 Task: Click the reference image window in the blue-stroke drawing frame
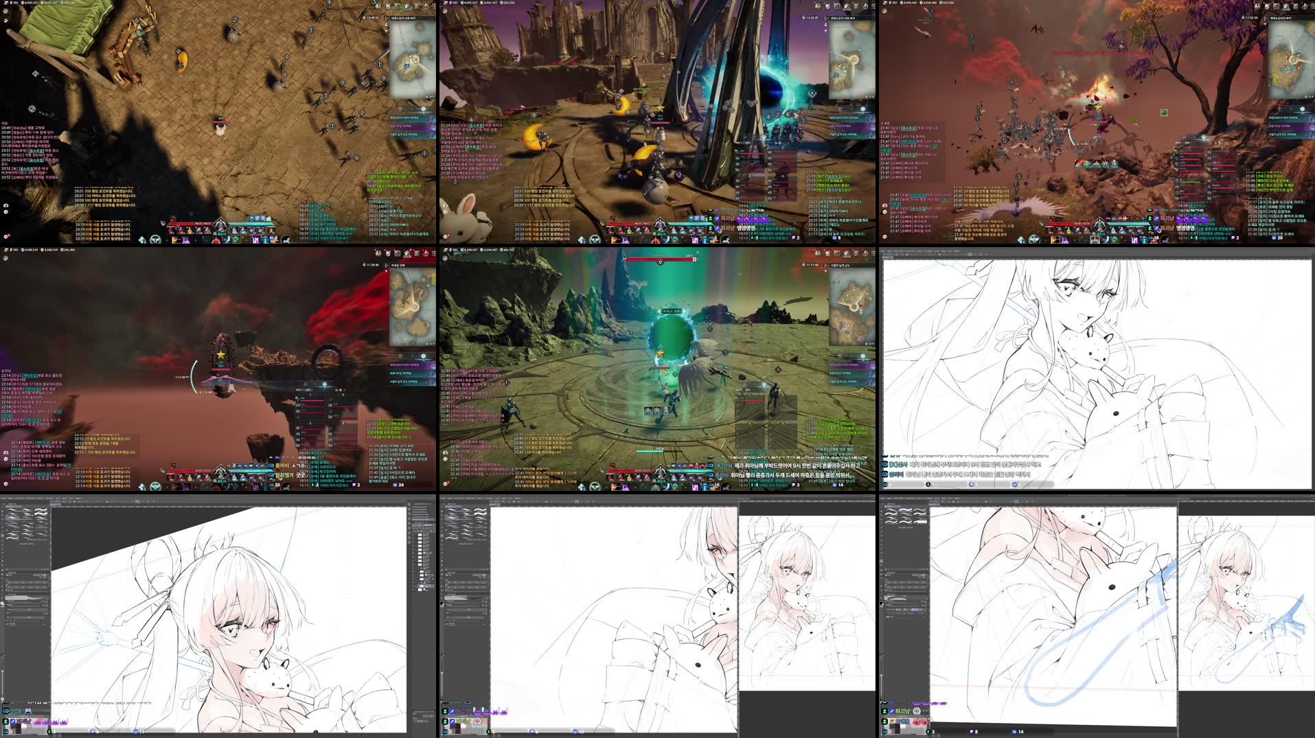coord(1246,604)
